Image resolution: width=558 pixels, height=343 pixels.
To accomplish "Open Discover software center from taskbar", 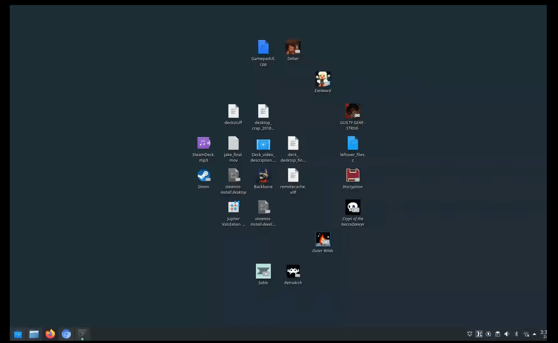I will click(18, 334).
